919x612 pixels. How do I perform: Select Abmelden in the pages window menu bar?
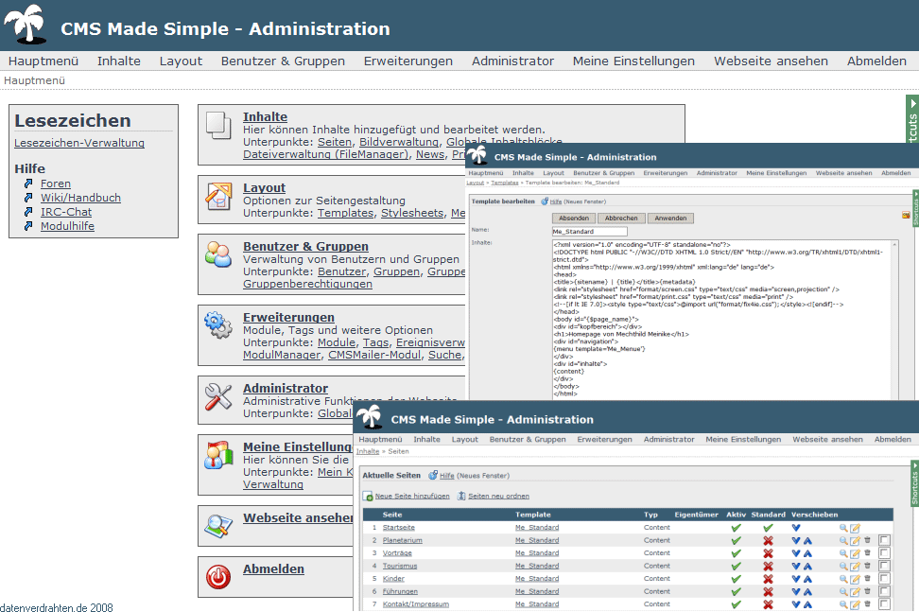893,439
